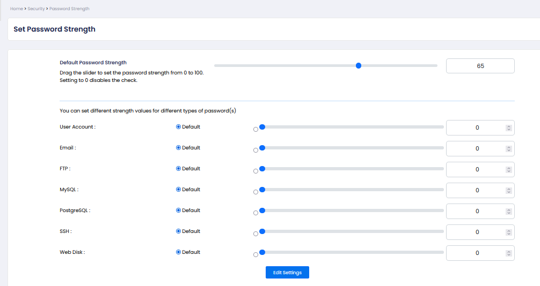Click stepper arrows on User Account value

click(508, 128)
